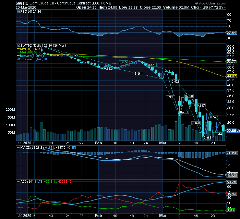Click the RSI line icon in the RSI legend
240x219 pixels.
[18, 11]
